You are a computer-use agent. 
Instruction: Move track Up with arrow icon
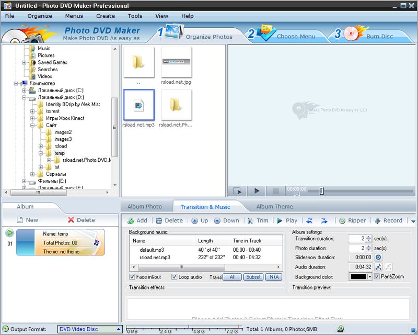tap(194, 221)
